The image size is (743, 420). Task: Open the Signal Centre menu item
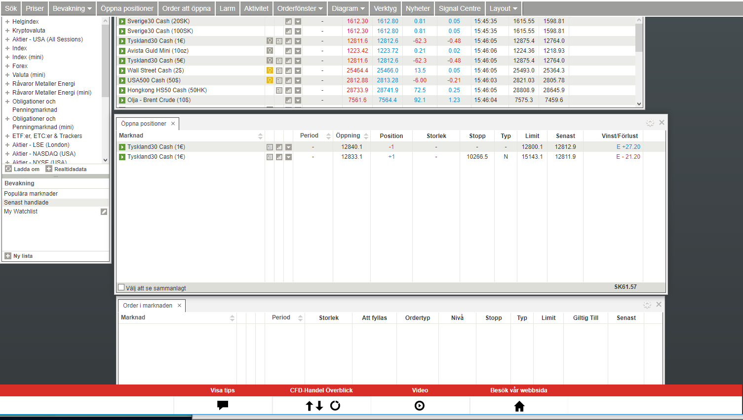tap(460, 8)
